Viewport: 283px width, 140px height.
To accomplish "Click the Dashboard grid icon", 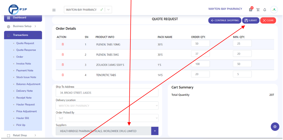I will [9, 18].
